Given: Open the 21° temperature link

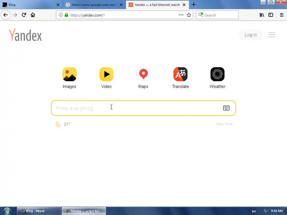Looking at the screenshot, I should tap(67, 124).
